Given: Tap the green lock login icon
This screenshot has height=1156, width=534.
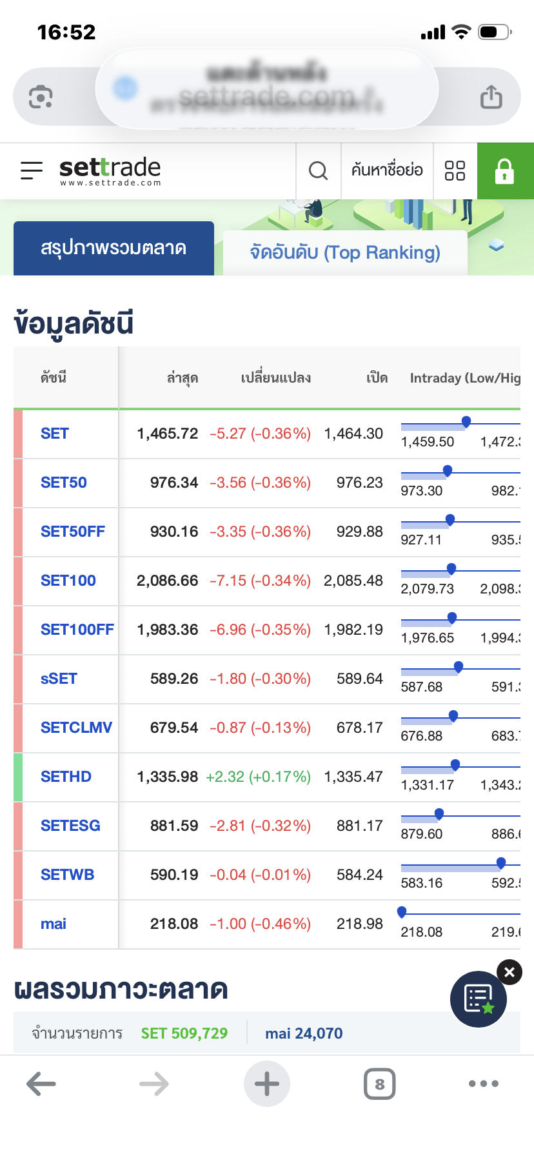Looking at the screenshot, I should click(504, 171).
